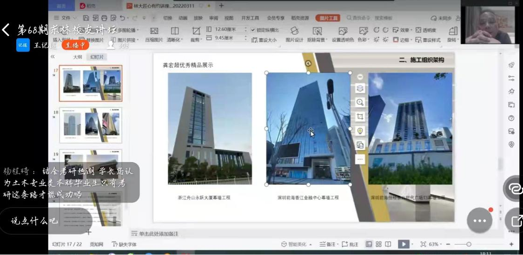This screenshot has height=255, width=523.
Task: Select the 压缩图片 compress picture tool
Action: click(x=154, y=35)
